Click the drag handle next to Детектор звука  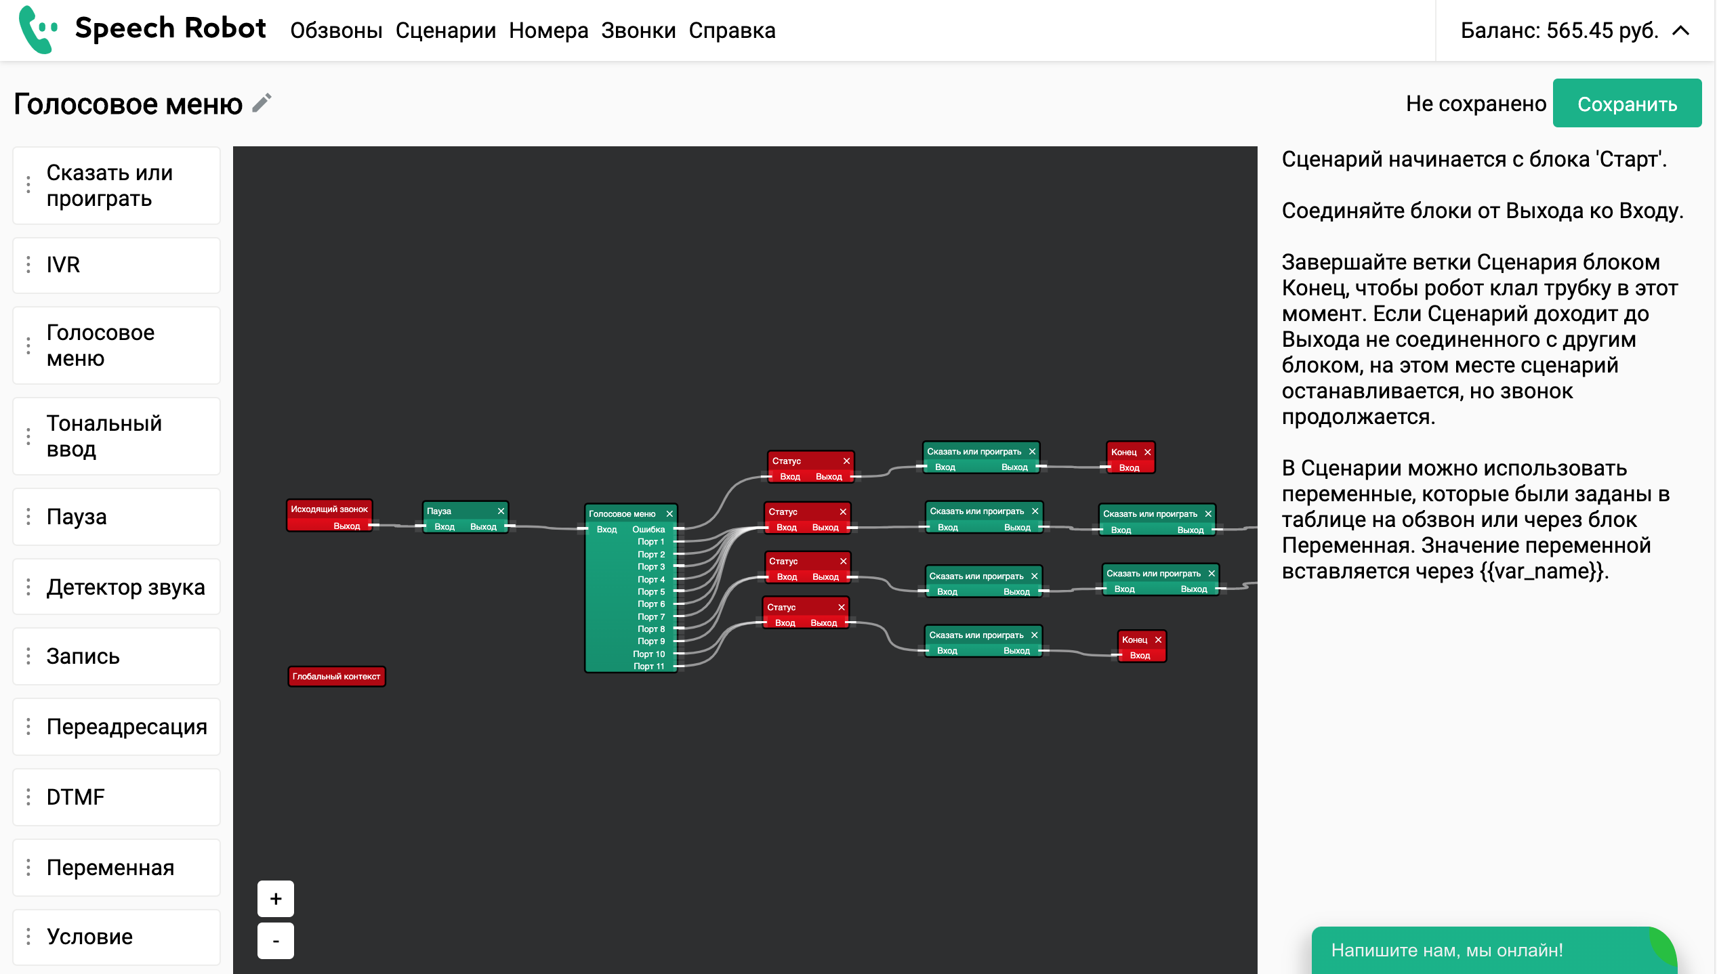(28, 587)
